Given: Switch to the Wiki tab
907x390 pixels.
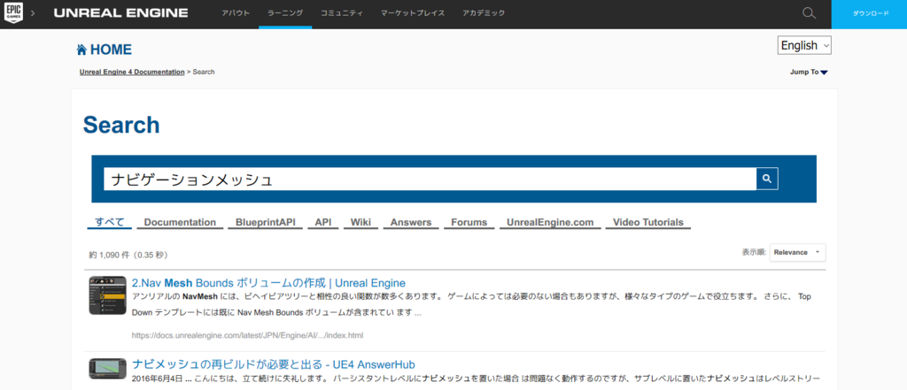Looking at the screenshot, I should pos(361,223).
